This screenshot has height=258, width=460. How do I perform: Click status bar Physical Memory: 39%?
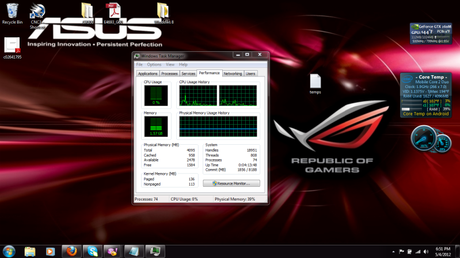(235, 199)
